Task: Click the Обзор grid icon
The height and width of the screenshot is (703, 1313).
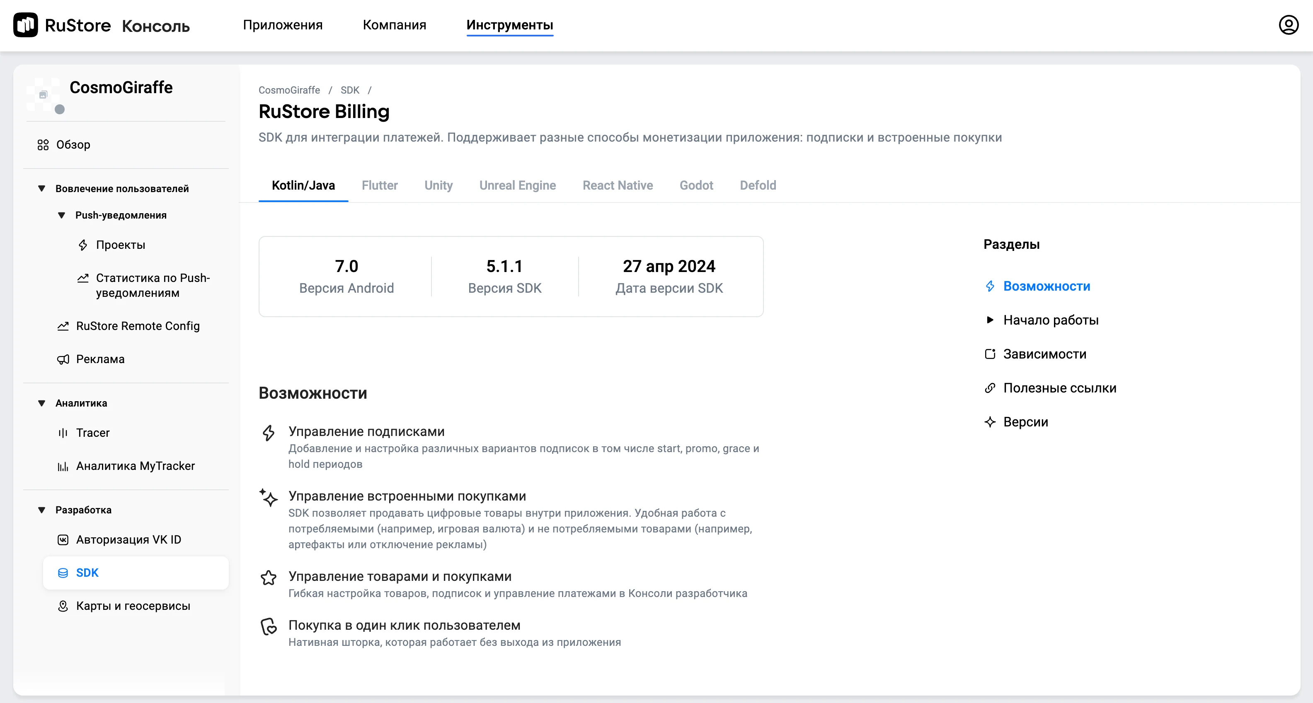Action: tap(43, 145)
